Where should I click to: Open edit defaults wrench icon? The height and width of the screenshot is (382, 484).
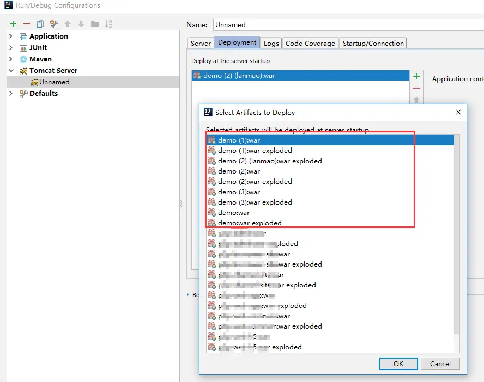54,24
